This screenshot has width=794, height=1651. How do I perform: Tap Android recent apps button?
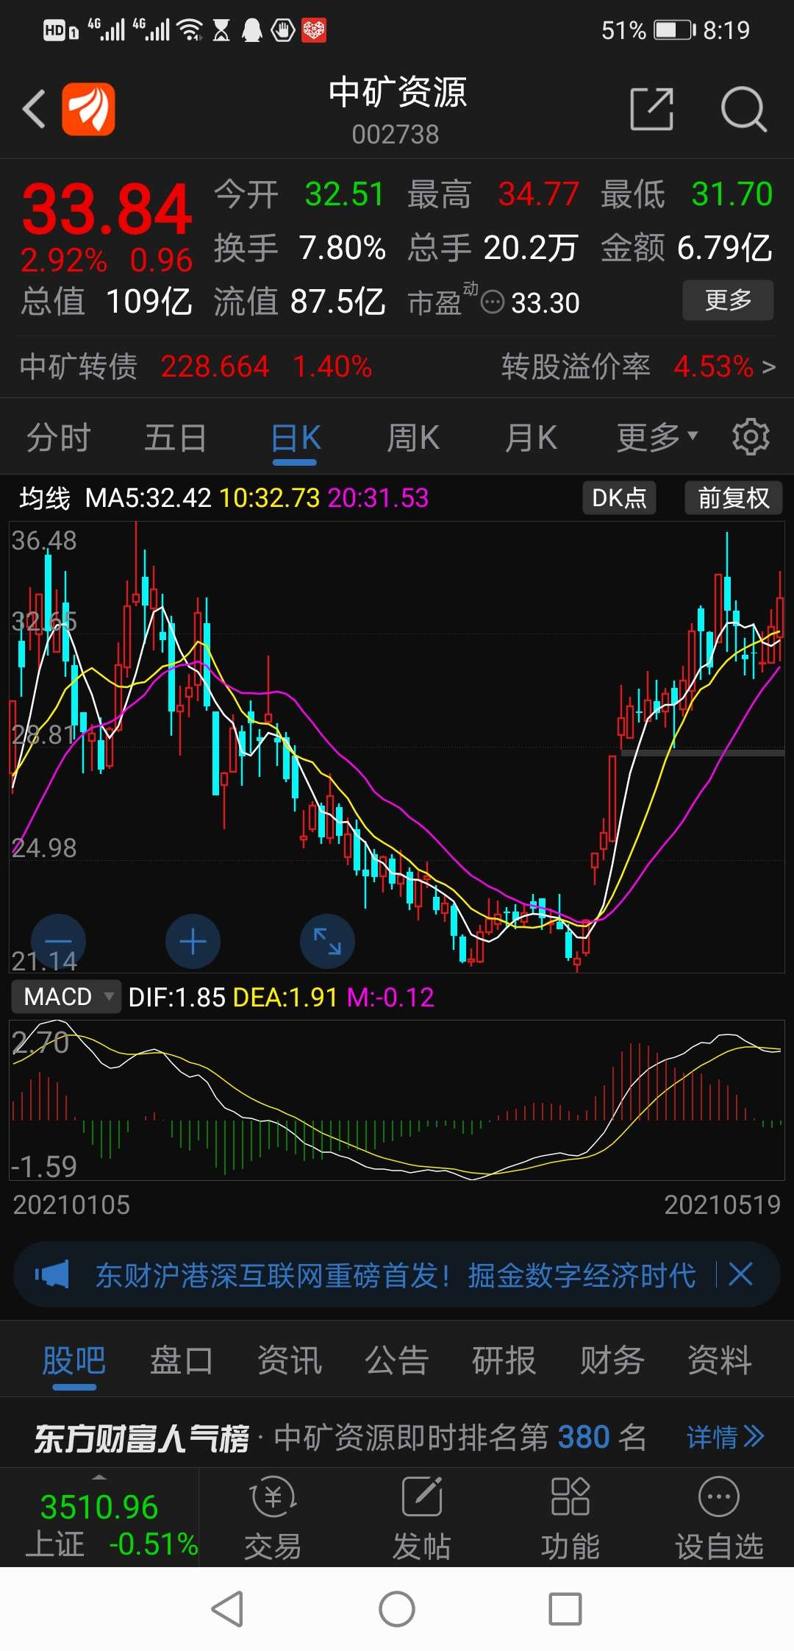point(565,1609)
